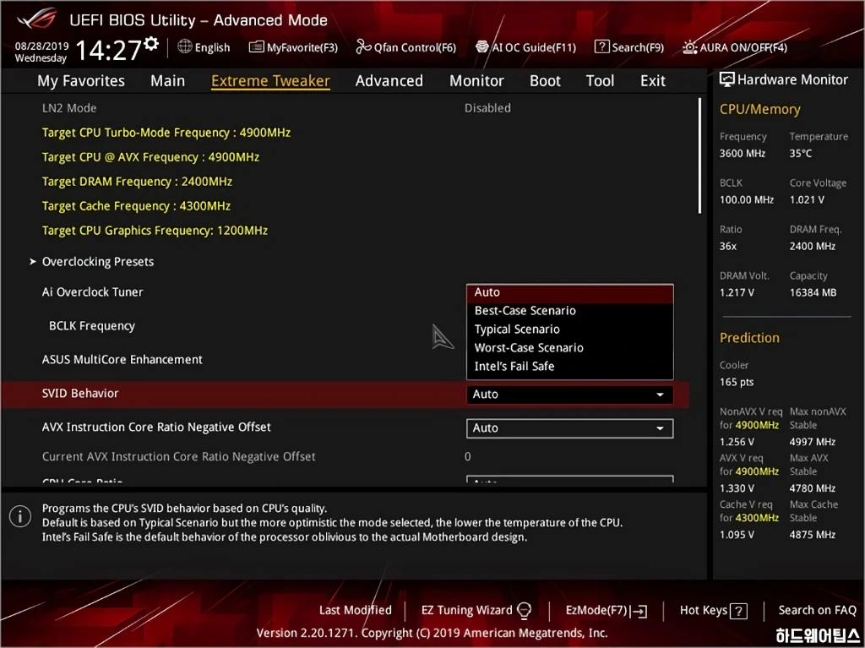Screen dimensions: 865x648
Task: Click Target CPU @ AVX Frequency line
Action: click(x=150, y=157)
